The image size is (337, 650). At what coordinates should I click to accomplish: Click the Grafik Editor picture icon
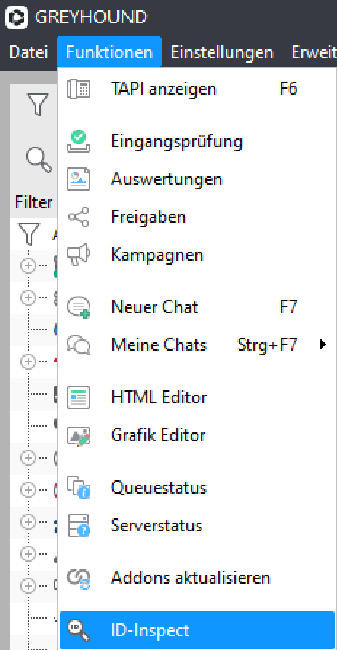[79, 435]
